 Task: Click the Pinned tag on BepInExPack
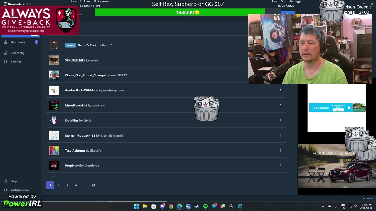pos(70,45)
